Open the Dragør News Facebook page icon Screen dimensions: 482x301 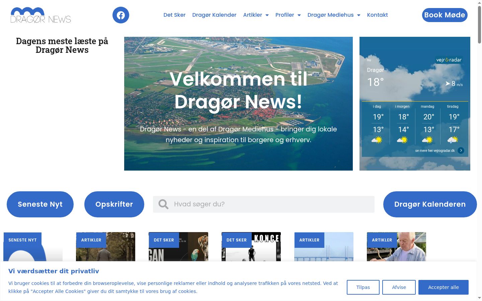click(121, 15)
